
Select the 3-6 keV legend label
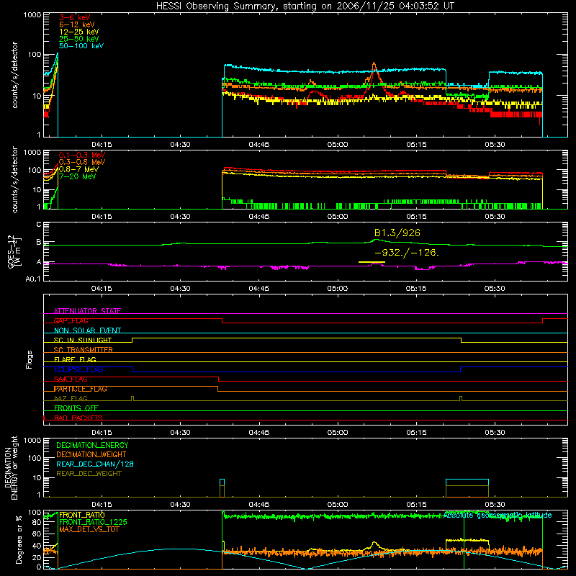74,17
